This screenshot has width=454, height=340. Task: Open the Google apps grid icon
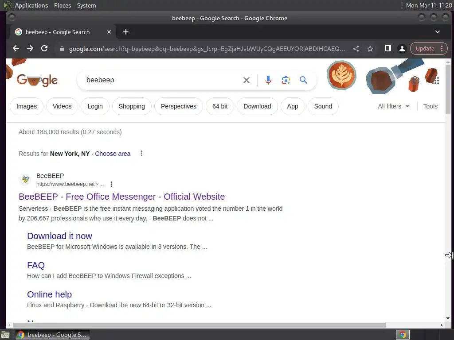(436, 81)
